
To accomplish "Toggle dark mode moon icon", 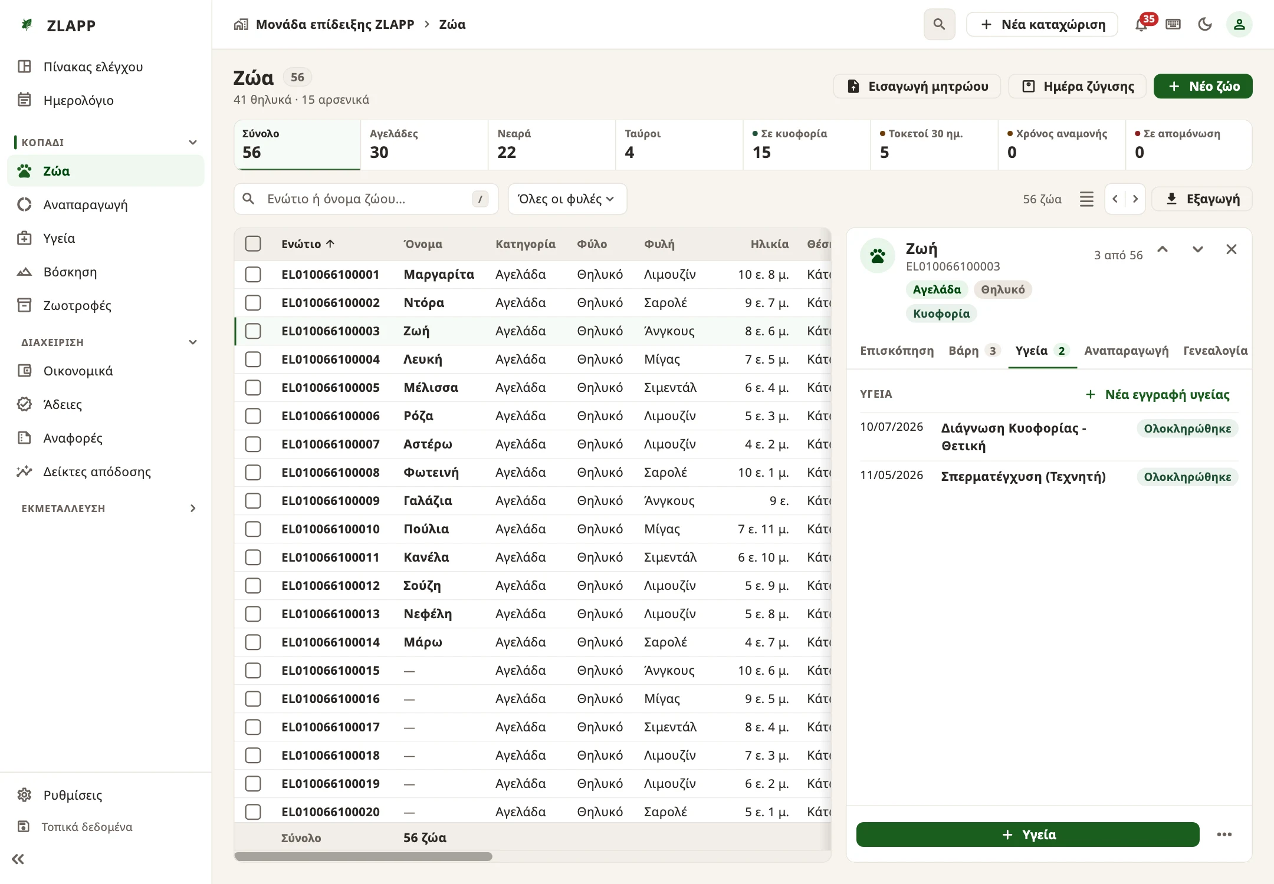I will [1205, 24].
